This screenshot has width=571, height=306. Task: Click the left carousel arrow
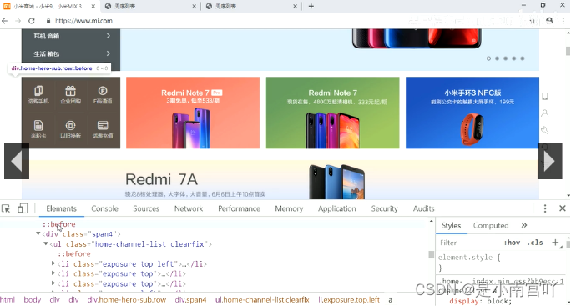click(x=17, y=161)
